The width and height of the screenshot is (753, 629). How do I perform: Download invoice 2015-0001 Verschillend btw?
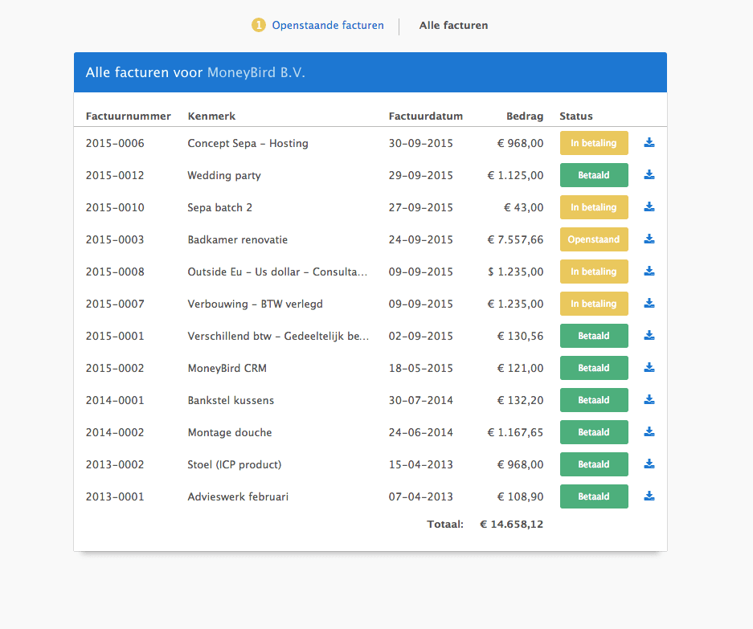[x=649, y=336]
